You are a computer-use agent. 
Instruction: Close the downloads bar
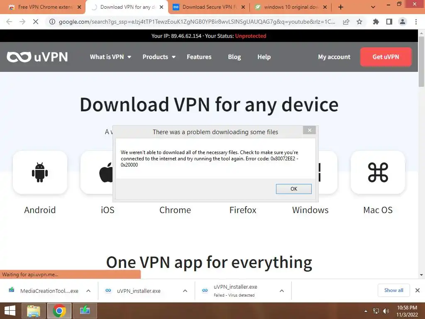[x=418, y=290]
